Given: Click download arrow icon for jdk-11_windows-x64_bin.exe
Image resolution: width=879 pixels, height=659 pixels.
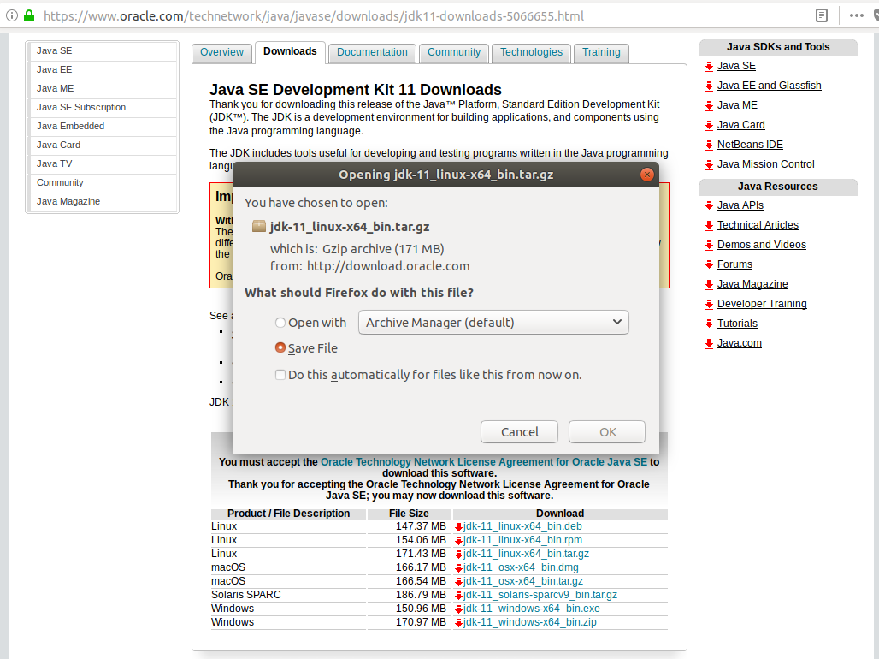Looking at the screenshot, I should pos(458,609).
